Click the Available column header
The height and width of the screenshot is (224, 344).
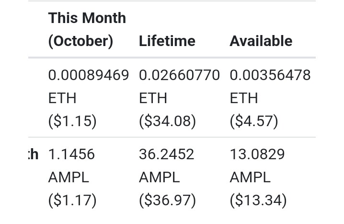coord(261,41)
